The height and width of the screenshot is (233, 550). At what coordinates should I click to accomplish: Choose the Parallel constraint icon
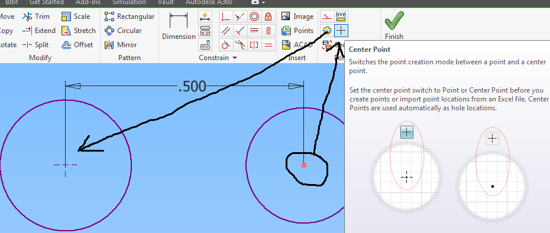click(x=226, y=31)
